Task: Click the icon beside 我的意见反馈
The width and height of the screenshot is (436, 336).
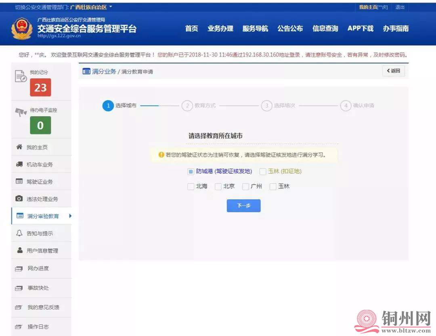Action: tap(18, 307)
